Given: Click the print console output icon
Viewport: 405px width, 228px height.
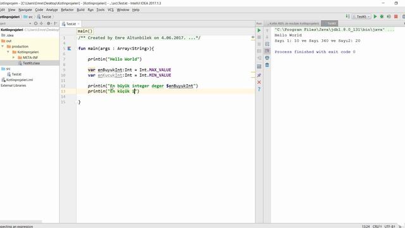Looking at the screenshot, I should click(267, 58).
